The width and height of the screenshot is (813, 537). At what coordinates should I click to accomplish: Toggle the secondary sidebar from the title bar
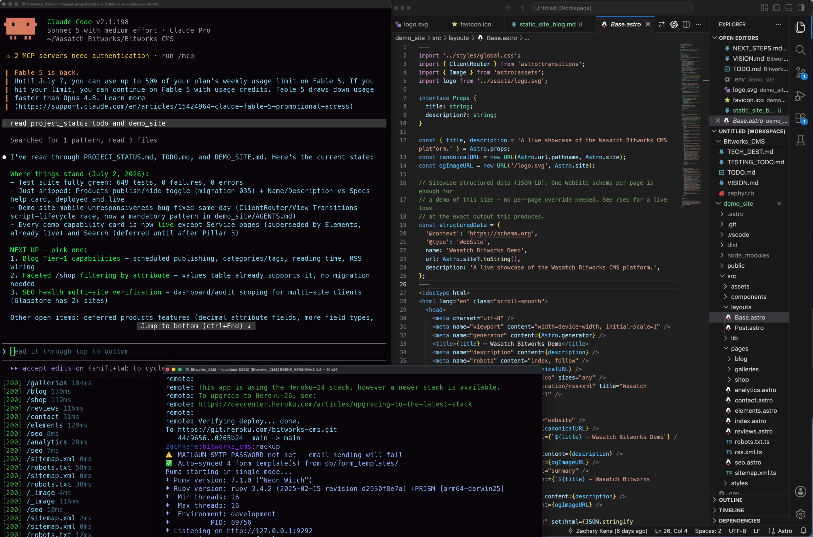[x=801, y=8]
